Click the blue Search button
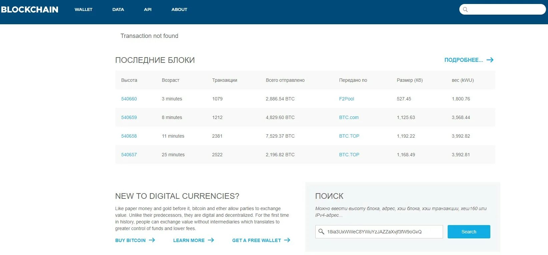Image resolution: width=548 pixels, height=255 pixels. (469, 232)
